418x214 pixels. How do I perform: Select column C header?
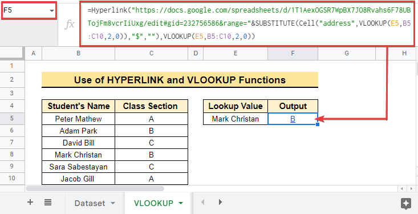(152, 54)
